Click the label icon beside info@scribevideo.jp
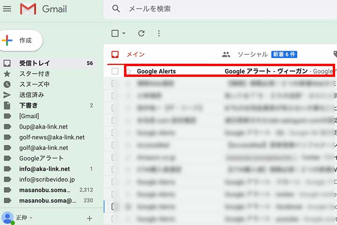337x225 pixels. (7, 180)
